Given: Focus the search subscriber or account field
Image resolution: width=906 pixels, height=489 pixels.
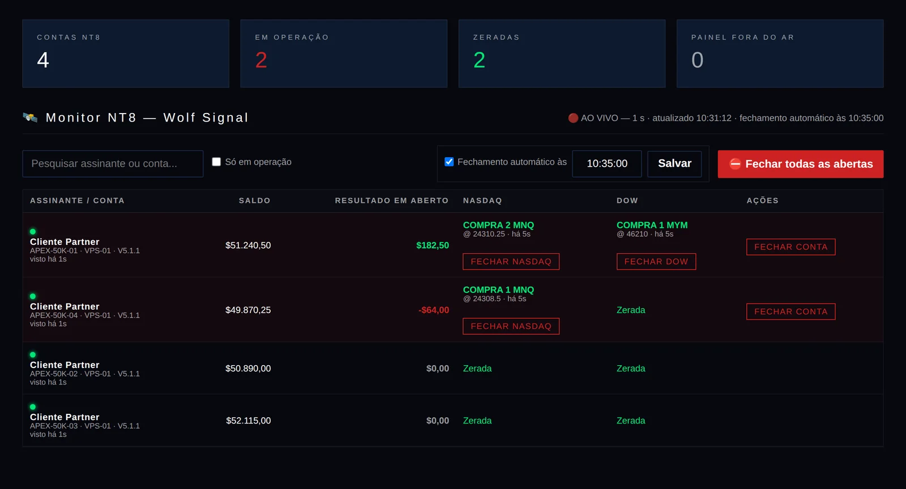Looking at the screenshot, I should (113, 163).
